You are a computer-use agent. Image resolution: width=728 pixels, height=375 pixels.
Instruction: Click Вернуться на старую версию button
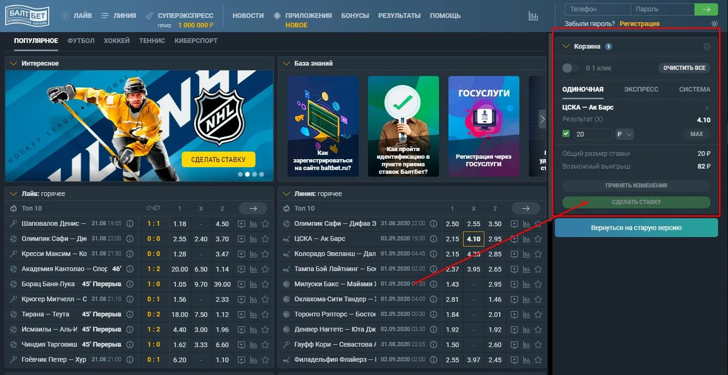[x=636, y=228]
